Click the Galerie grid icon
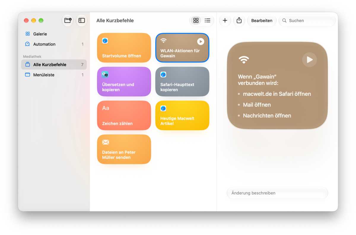 click(28, 34)
